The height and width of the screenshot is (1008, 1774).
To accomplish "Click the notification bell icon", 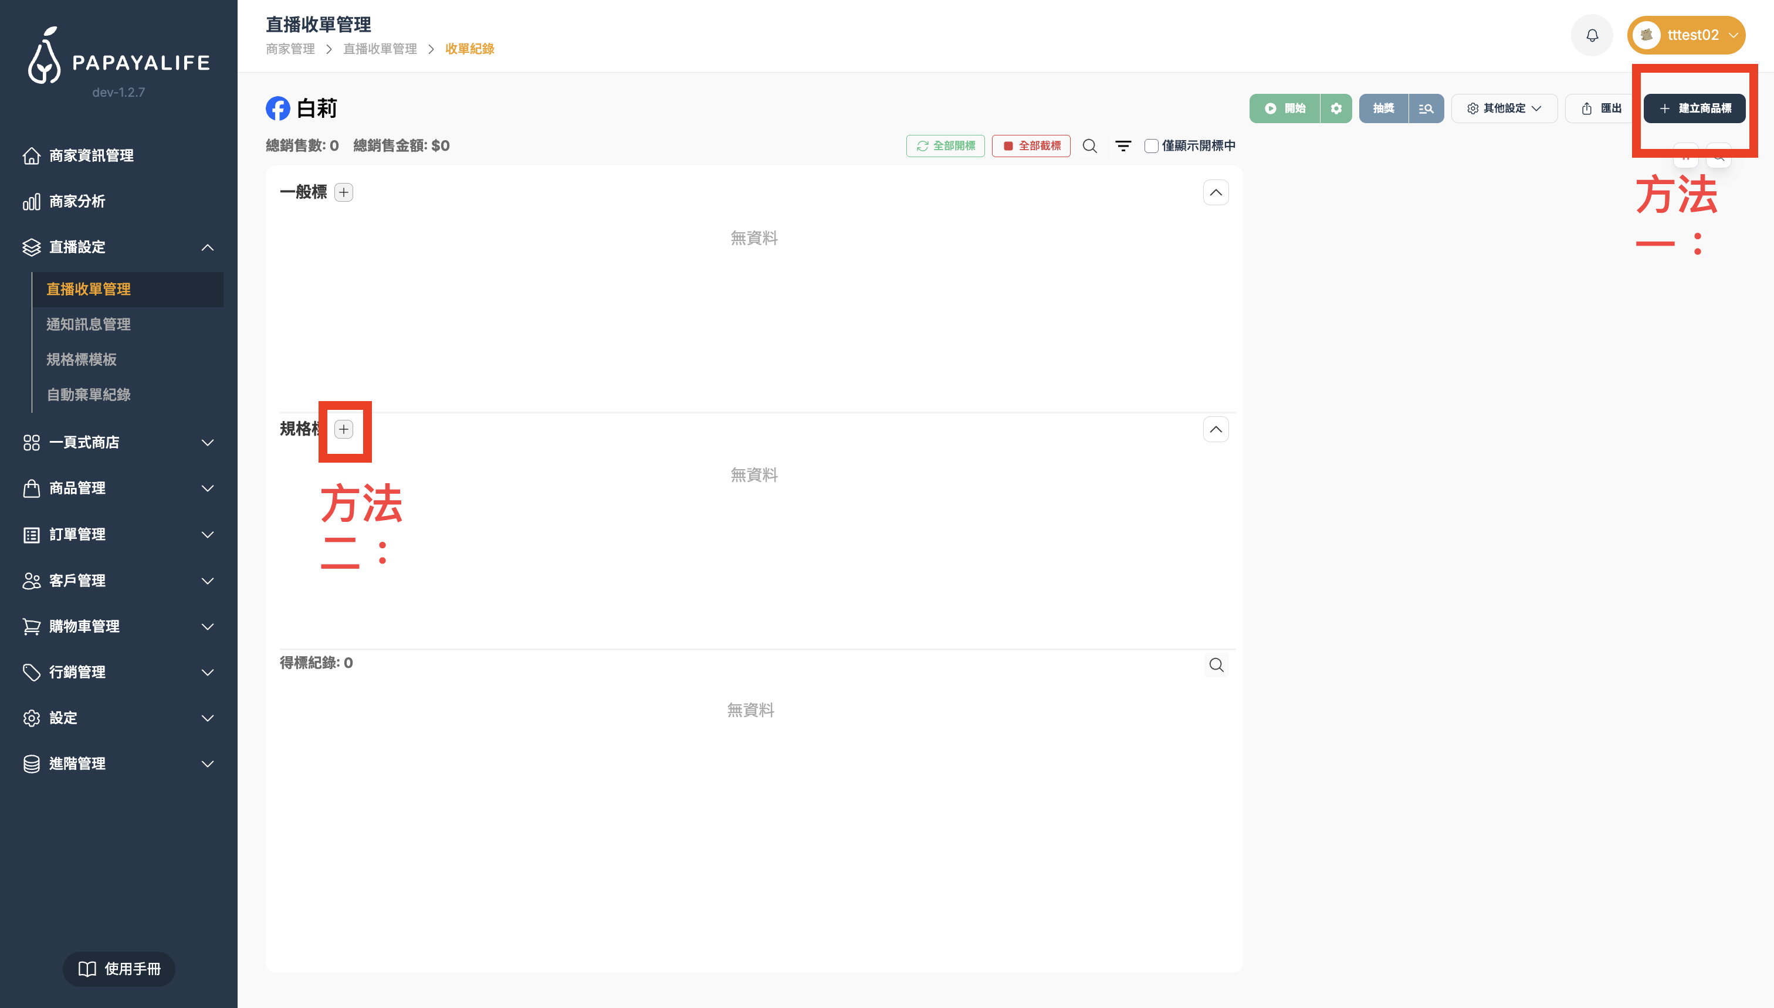I will tap(1592, 35).
